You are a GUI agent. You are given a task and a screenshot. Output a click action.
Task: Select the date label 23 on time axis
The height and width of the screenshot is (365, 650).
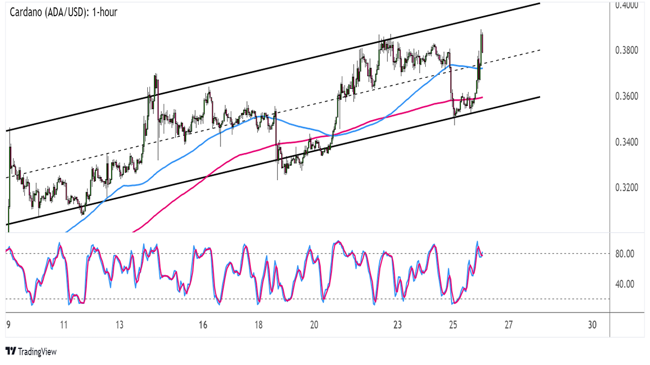coord(398,325)
